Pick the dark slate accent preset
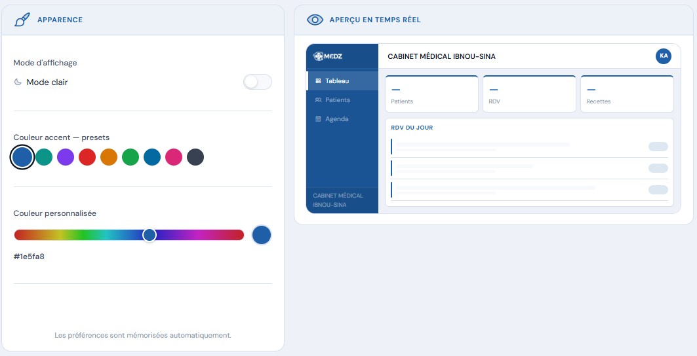This screenshot has height=356, width=697. (x=195, y=157)
